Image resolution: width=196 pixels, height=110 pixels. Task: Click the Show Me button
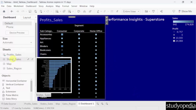185,11
